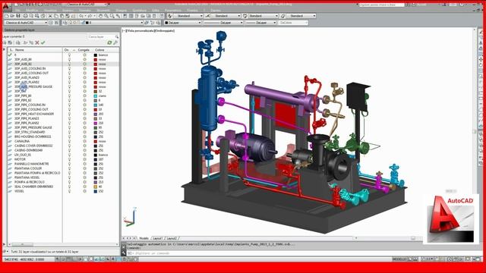Open the text style Standard dropdown
The height and width of the screenshot is (273, 486).
[x=188, y=16]
